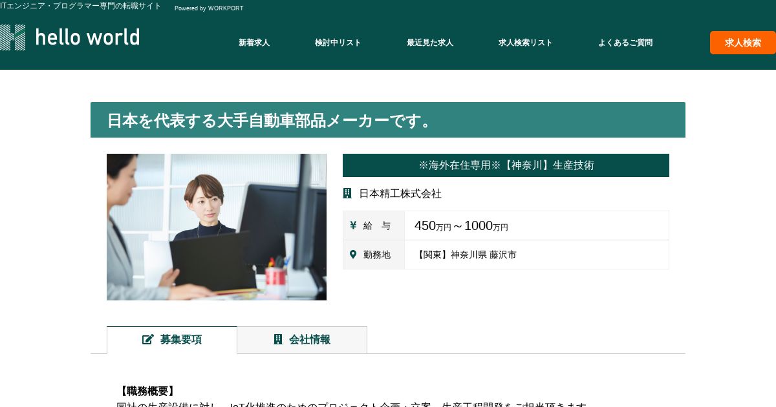
Task: Click the location 【関東】神奈川県 藤沢市
Action: pyautogui.click(x=466, y=255)
